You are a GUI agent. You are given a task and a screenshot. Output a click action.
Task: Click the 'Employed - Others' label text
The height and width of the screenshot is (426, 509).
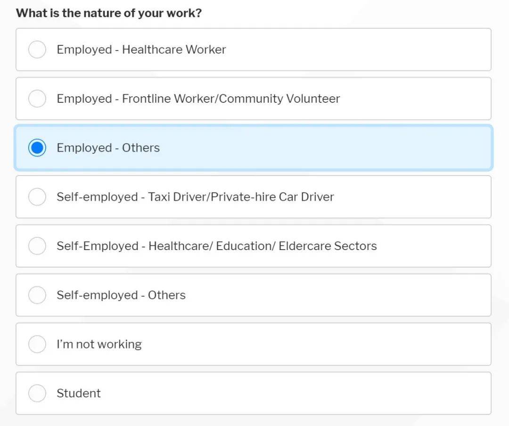tap(108, 148)
